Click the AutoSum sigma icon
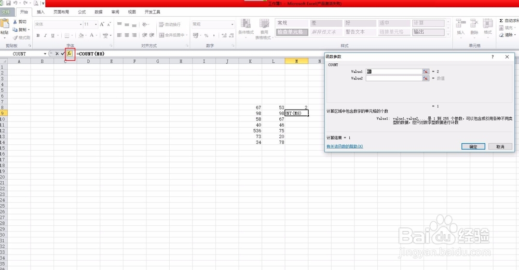Image resolution: width=519 pixels, height=270 pixels. (501, 21)
